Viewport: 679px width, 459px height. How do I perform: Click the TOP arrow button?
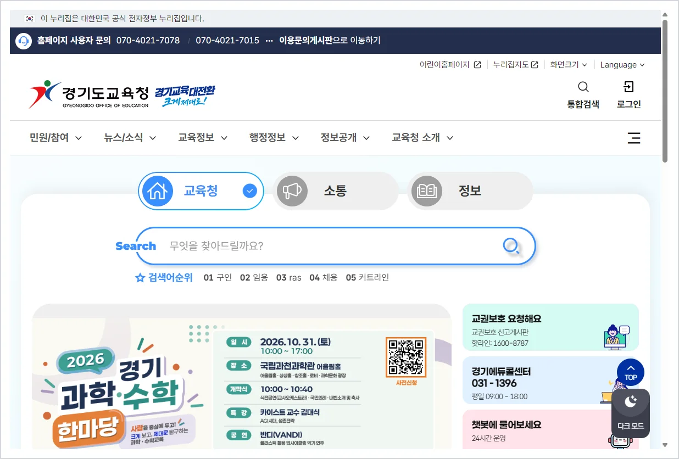(631, 372)
